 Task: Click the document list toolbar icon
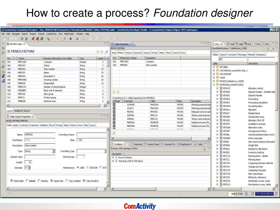(x=84, y=39)
